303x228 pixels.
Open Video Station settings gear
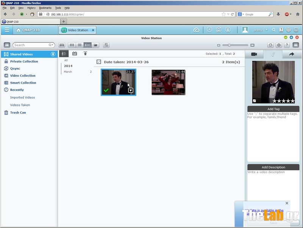click(279, 45)
